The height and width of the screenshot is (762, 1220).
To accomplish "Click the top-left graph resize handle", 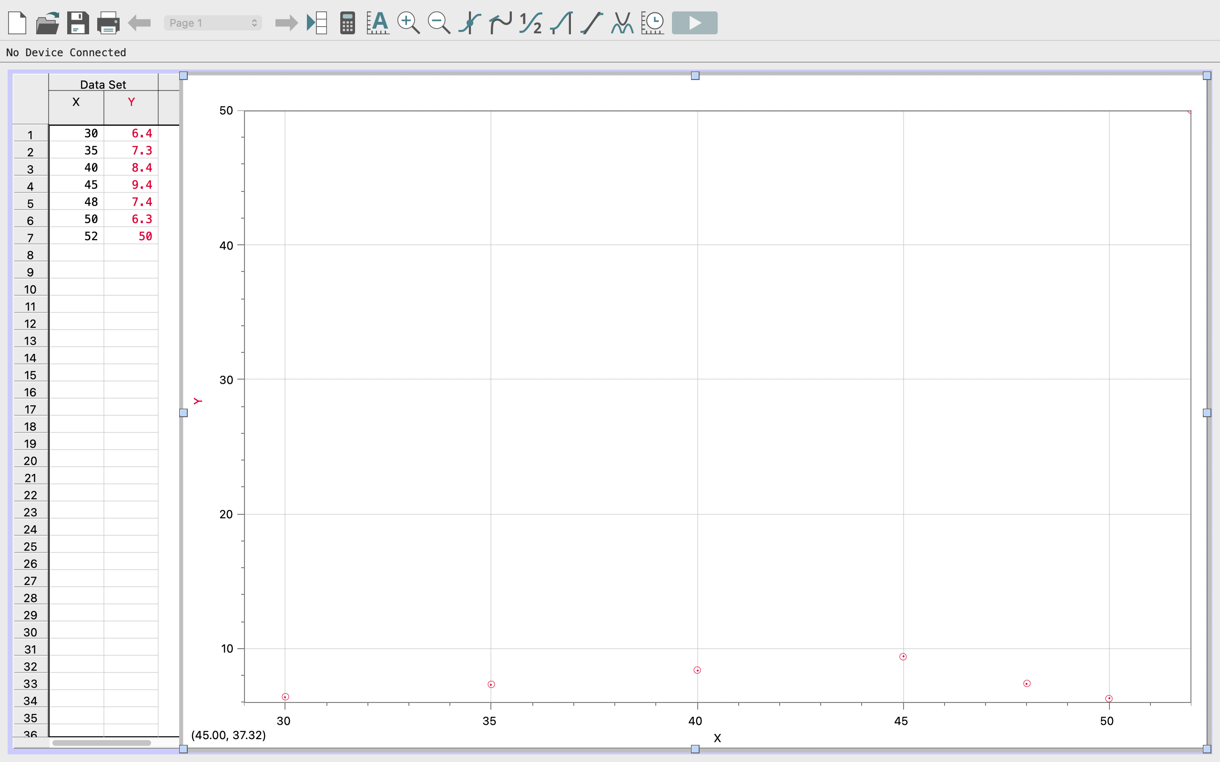I will tap(183, 76).
